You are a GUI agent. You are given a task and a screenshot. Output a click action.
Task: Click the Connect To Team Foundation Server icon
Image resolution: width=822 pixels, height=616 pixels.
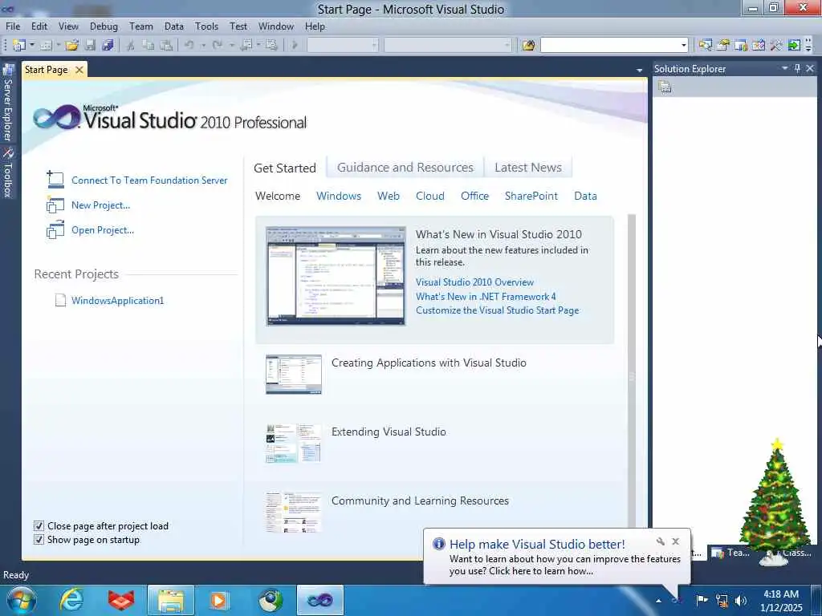point(55,180)
